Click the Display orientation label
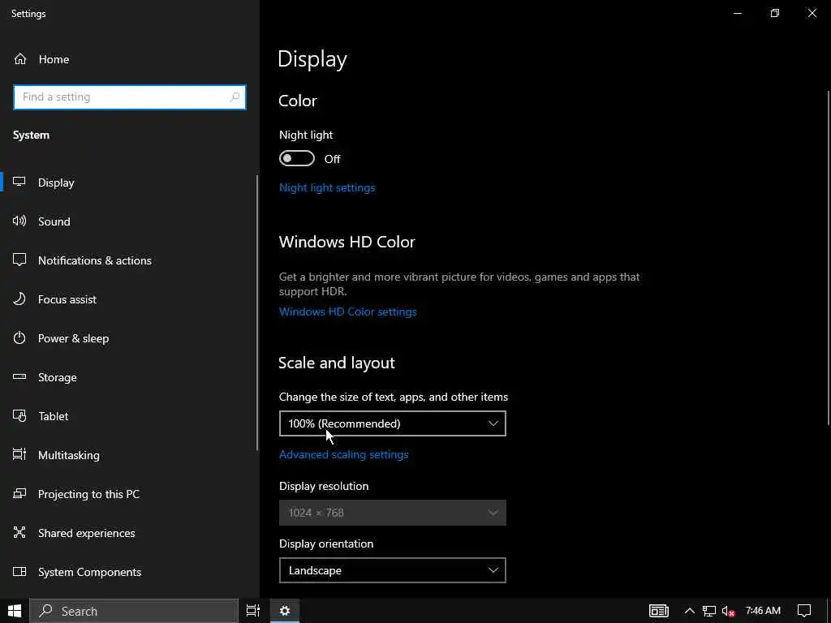831x623 pixels. point(326,544)
